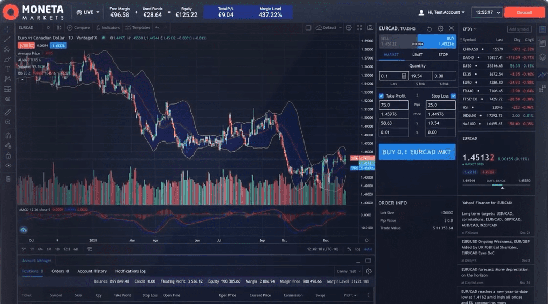548x304 pixels.
Task: Open chart settings gear in top toolbar
Action: coord(349,27)
